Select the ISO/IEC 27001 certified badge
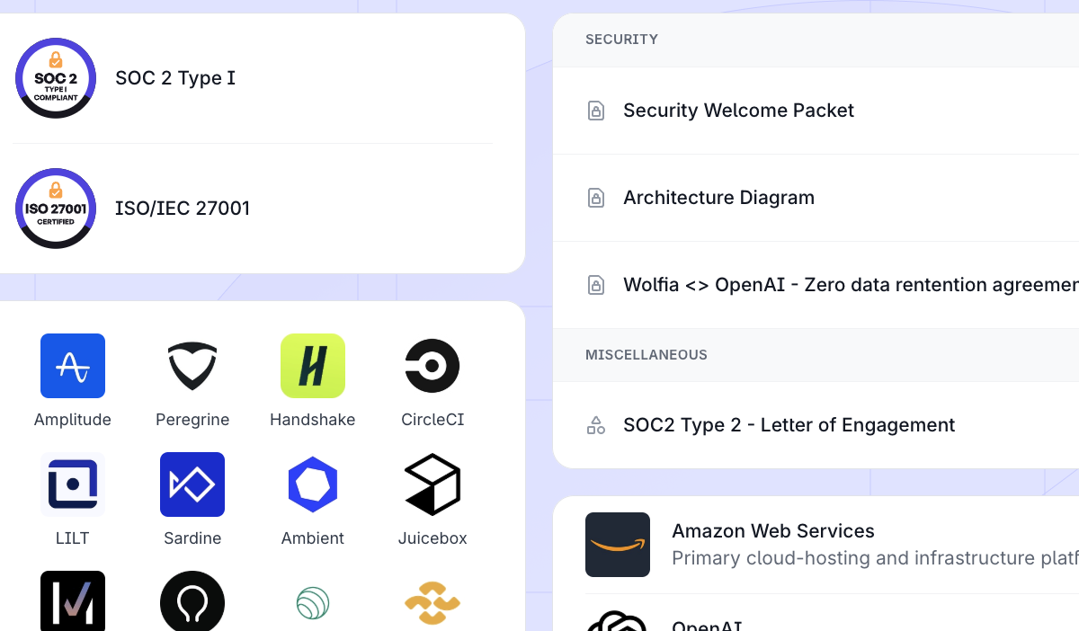Screen dimensions: 1079x631 56,209
